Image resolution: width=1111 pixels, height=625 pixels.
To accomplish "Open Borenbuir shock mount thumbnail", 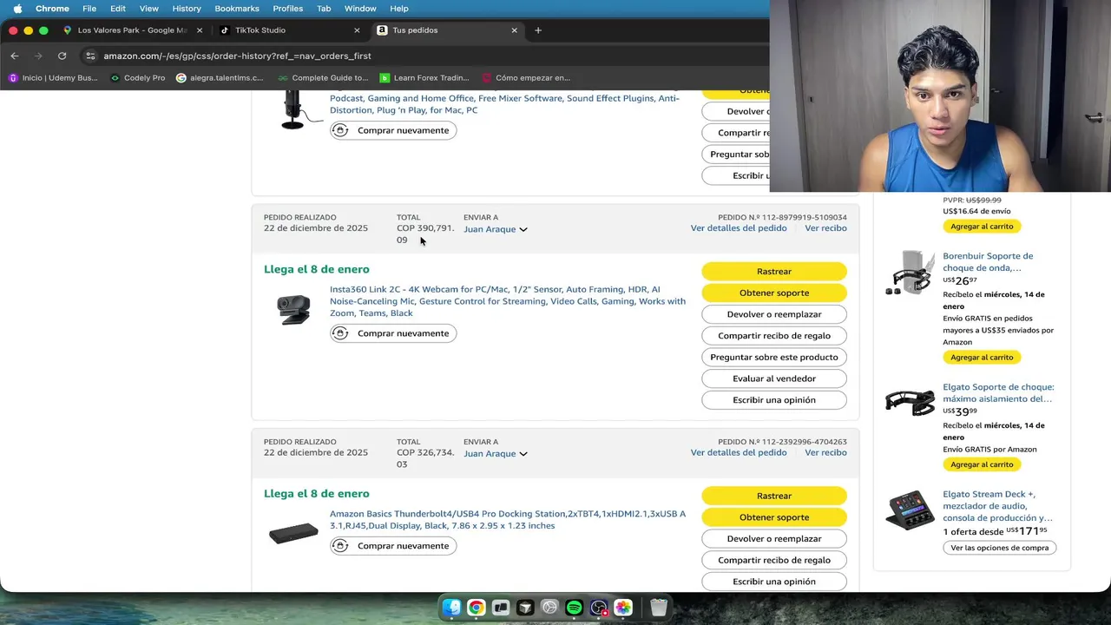I will pyautogui.click(x=910, y=273).
